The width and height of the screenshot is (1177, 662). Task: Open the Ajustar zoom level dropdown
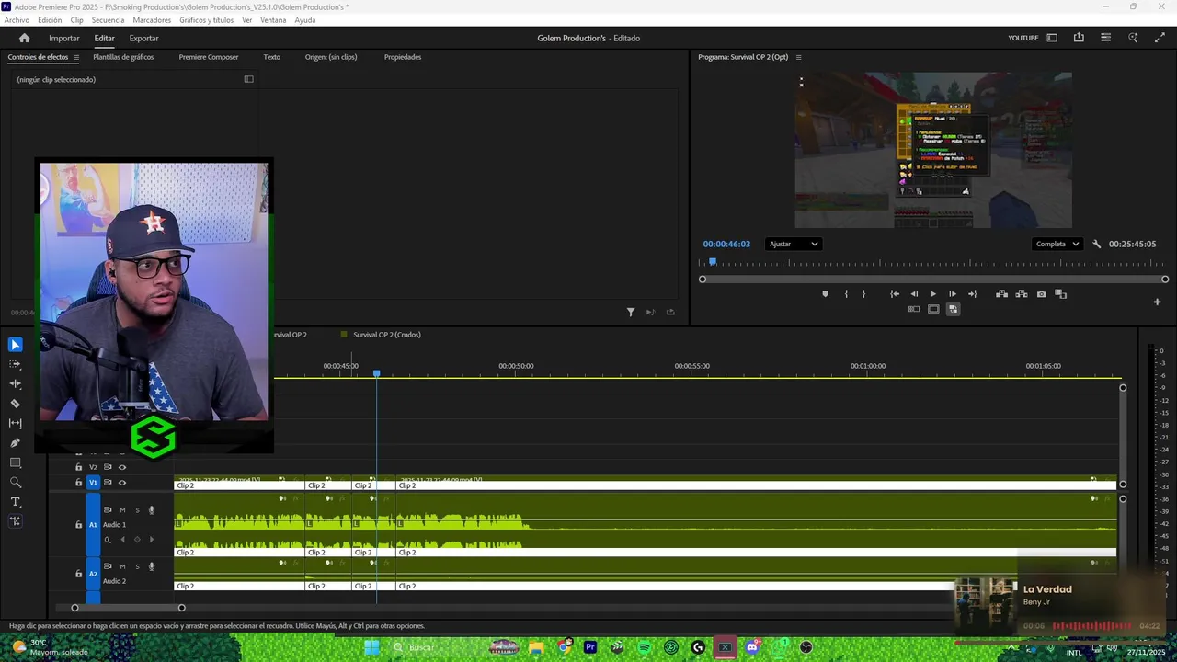click(x=793, y=244)
